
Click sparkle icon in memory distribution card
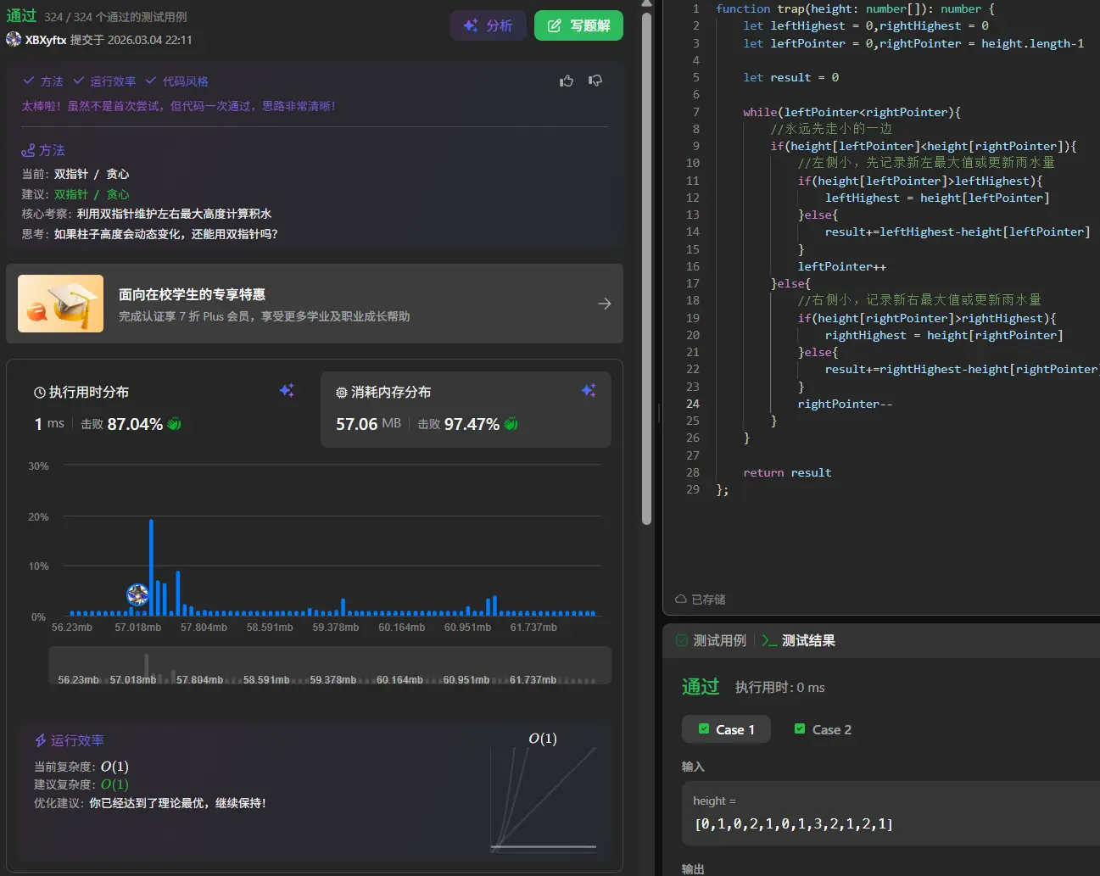pyautogui.click(x=589, y=391)
